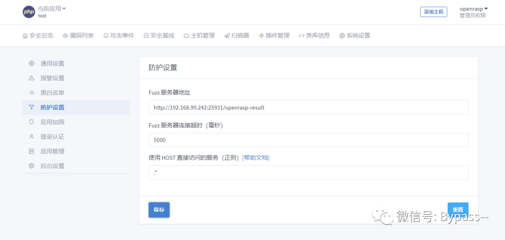Image resolution: width=505 pixels, height=240 pixels.
Task: Select 后台设置 in the sidebar
Action: click(76, 166)
